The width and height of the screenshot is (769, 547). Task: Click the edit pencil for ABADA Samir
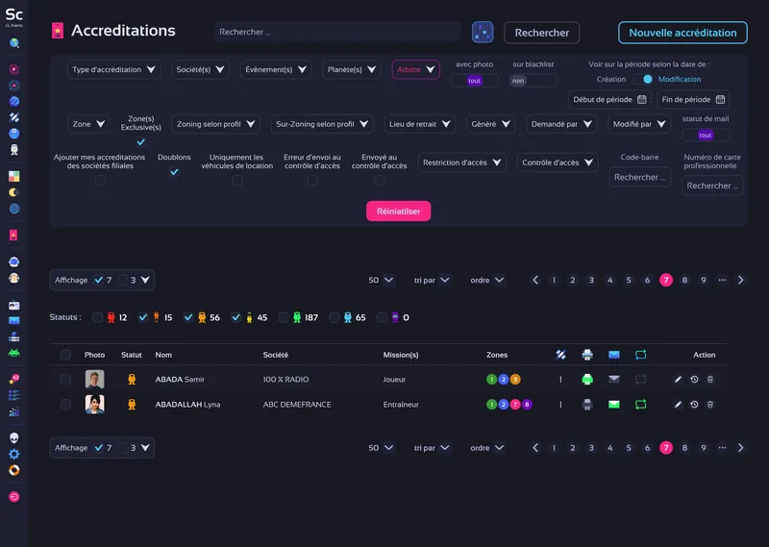(x=678, y=380)
